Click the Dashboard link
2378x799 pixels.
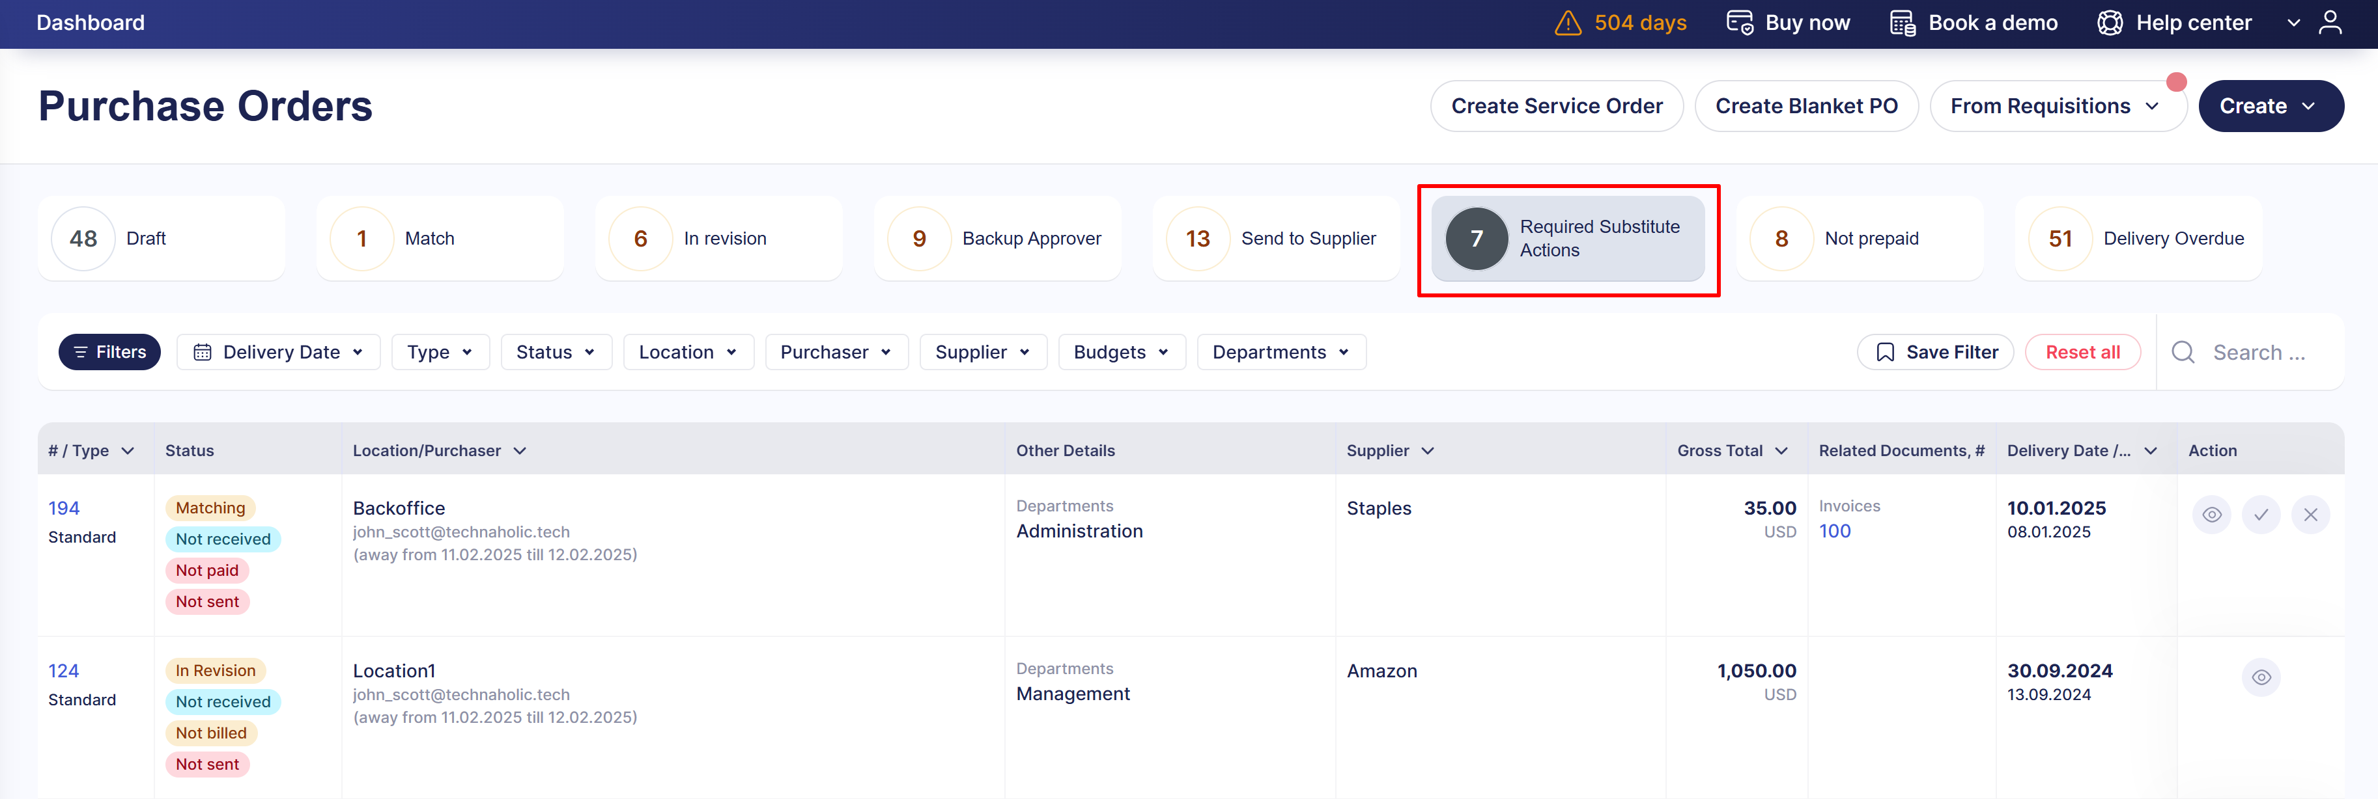(91, 23)
